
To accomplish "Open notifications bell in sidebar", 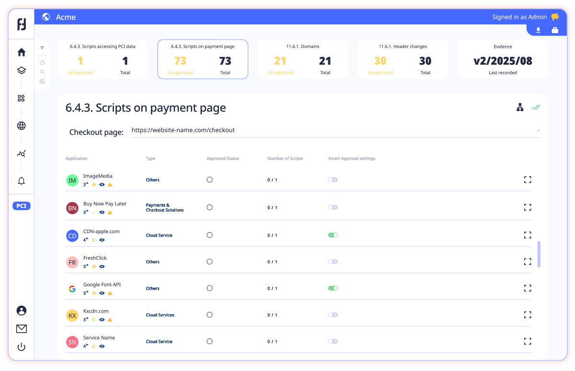I will click(21, 181).
